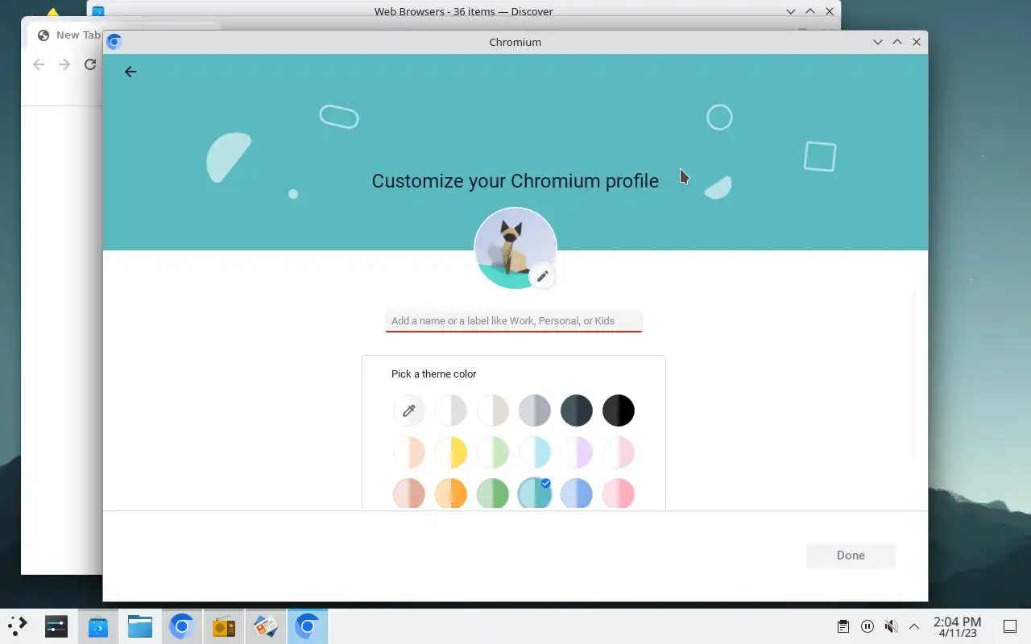Image resolution: width=1031 pixels, height=644 pixels.
Task: Choose the pale peach theme color
Action: [x=409, y=452]
